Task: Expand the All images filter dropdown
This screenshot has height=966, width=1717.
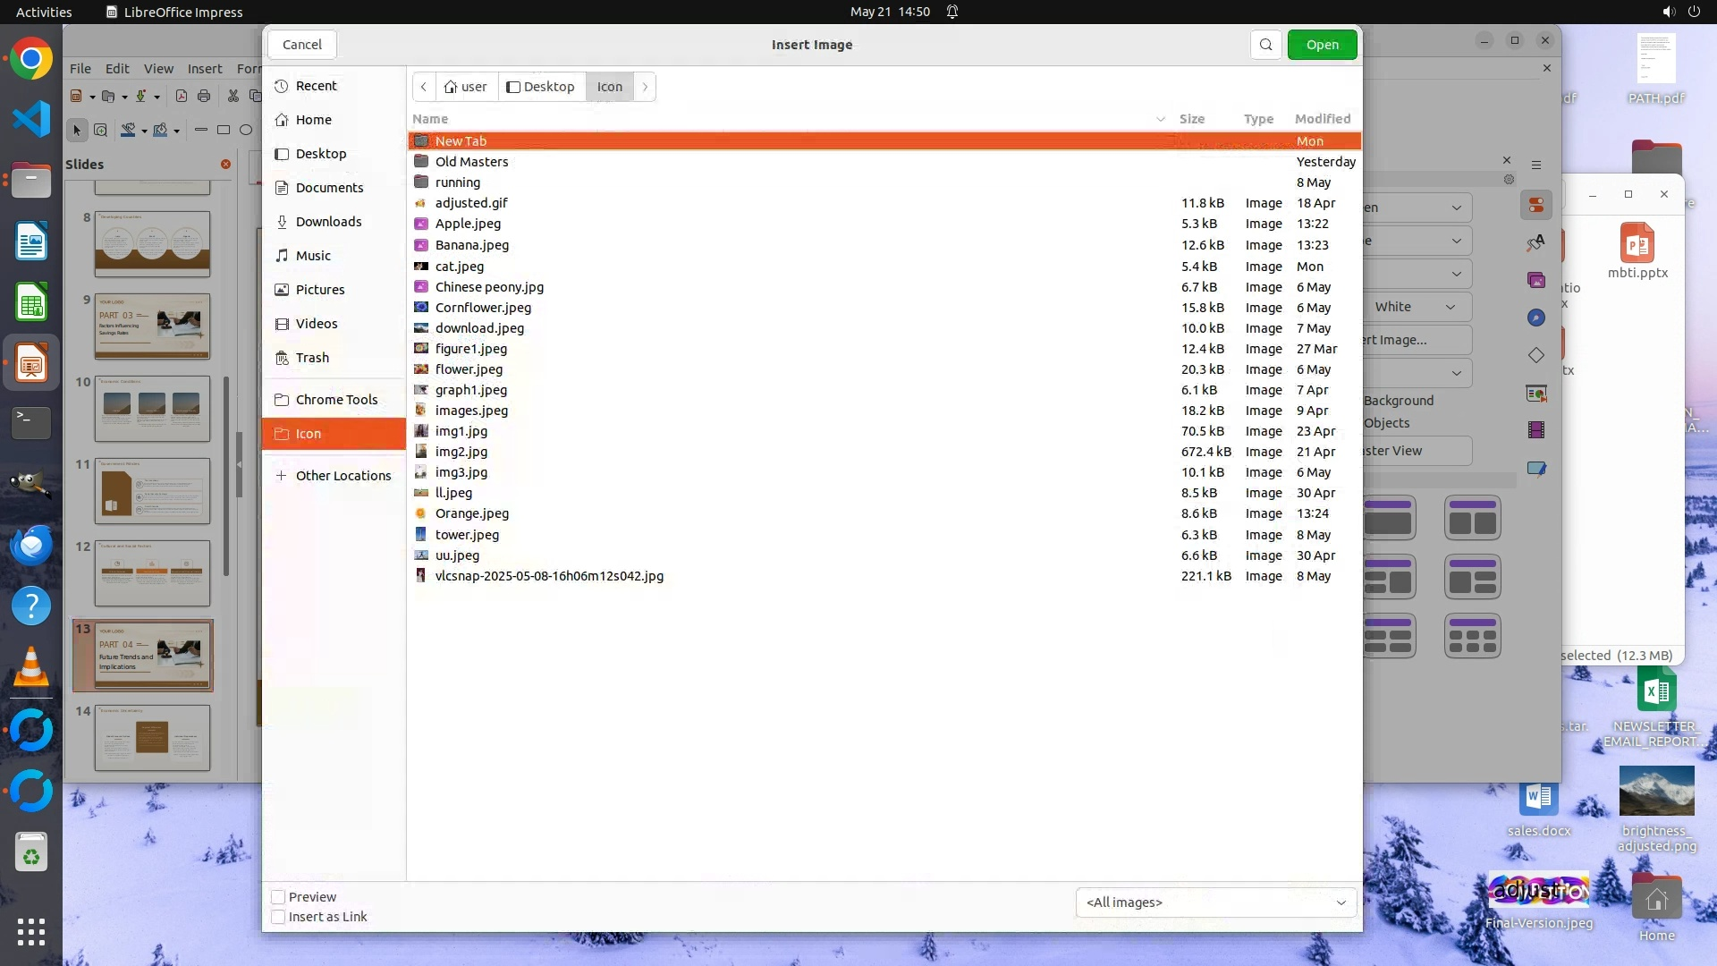Action: [1215, 902]
